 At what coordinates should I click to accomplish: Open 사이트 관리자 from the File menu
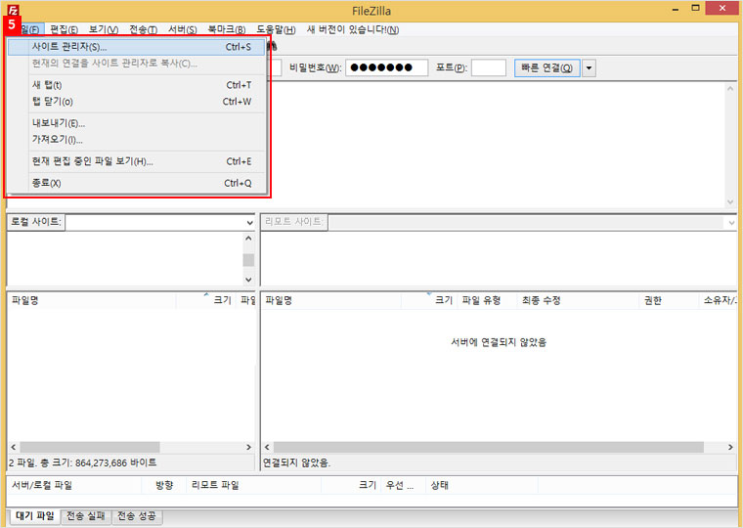[68, 47]
